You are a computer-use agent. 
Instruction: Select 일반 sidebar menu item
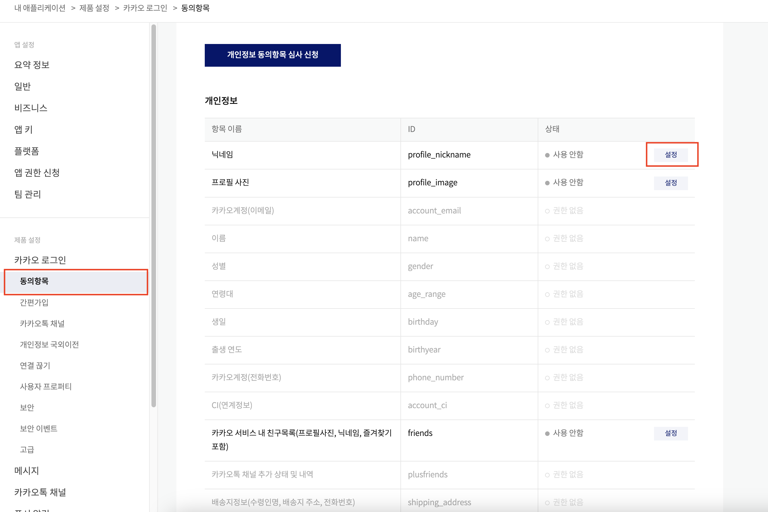point(22,86)
